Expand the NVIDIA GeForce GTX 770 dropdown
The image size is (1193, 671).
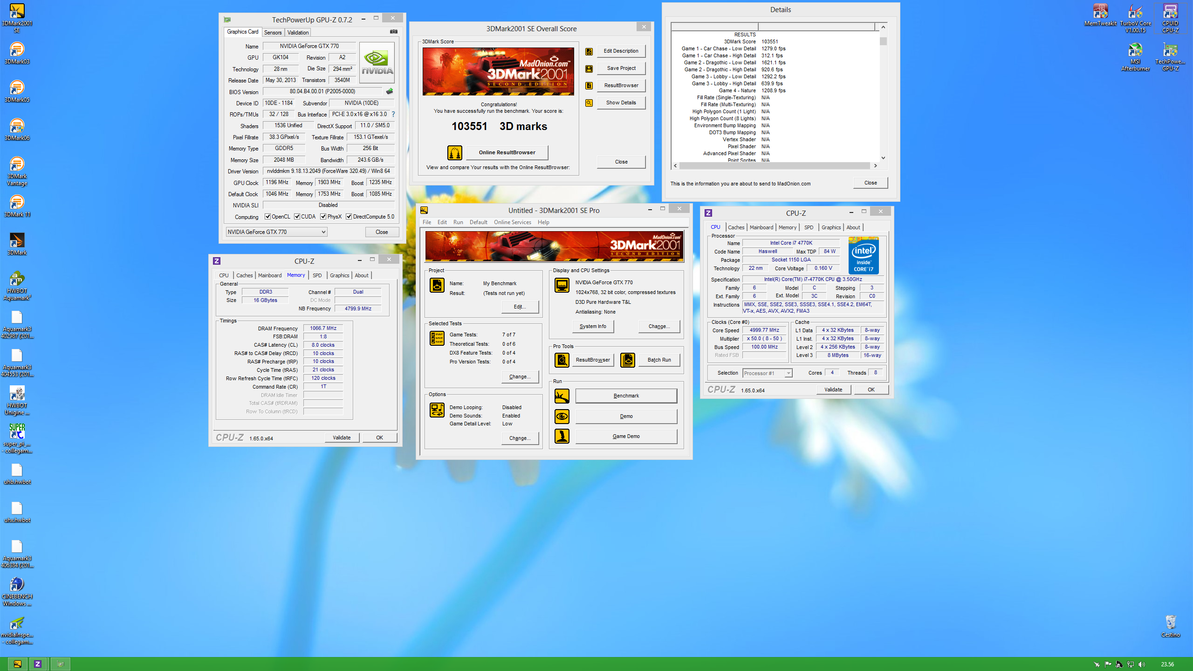coord(277,232)
